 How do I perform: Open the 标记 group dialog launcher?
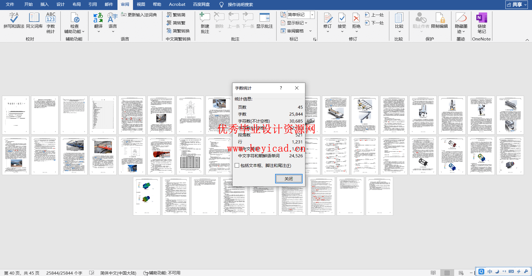point(315,39)
